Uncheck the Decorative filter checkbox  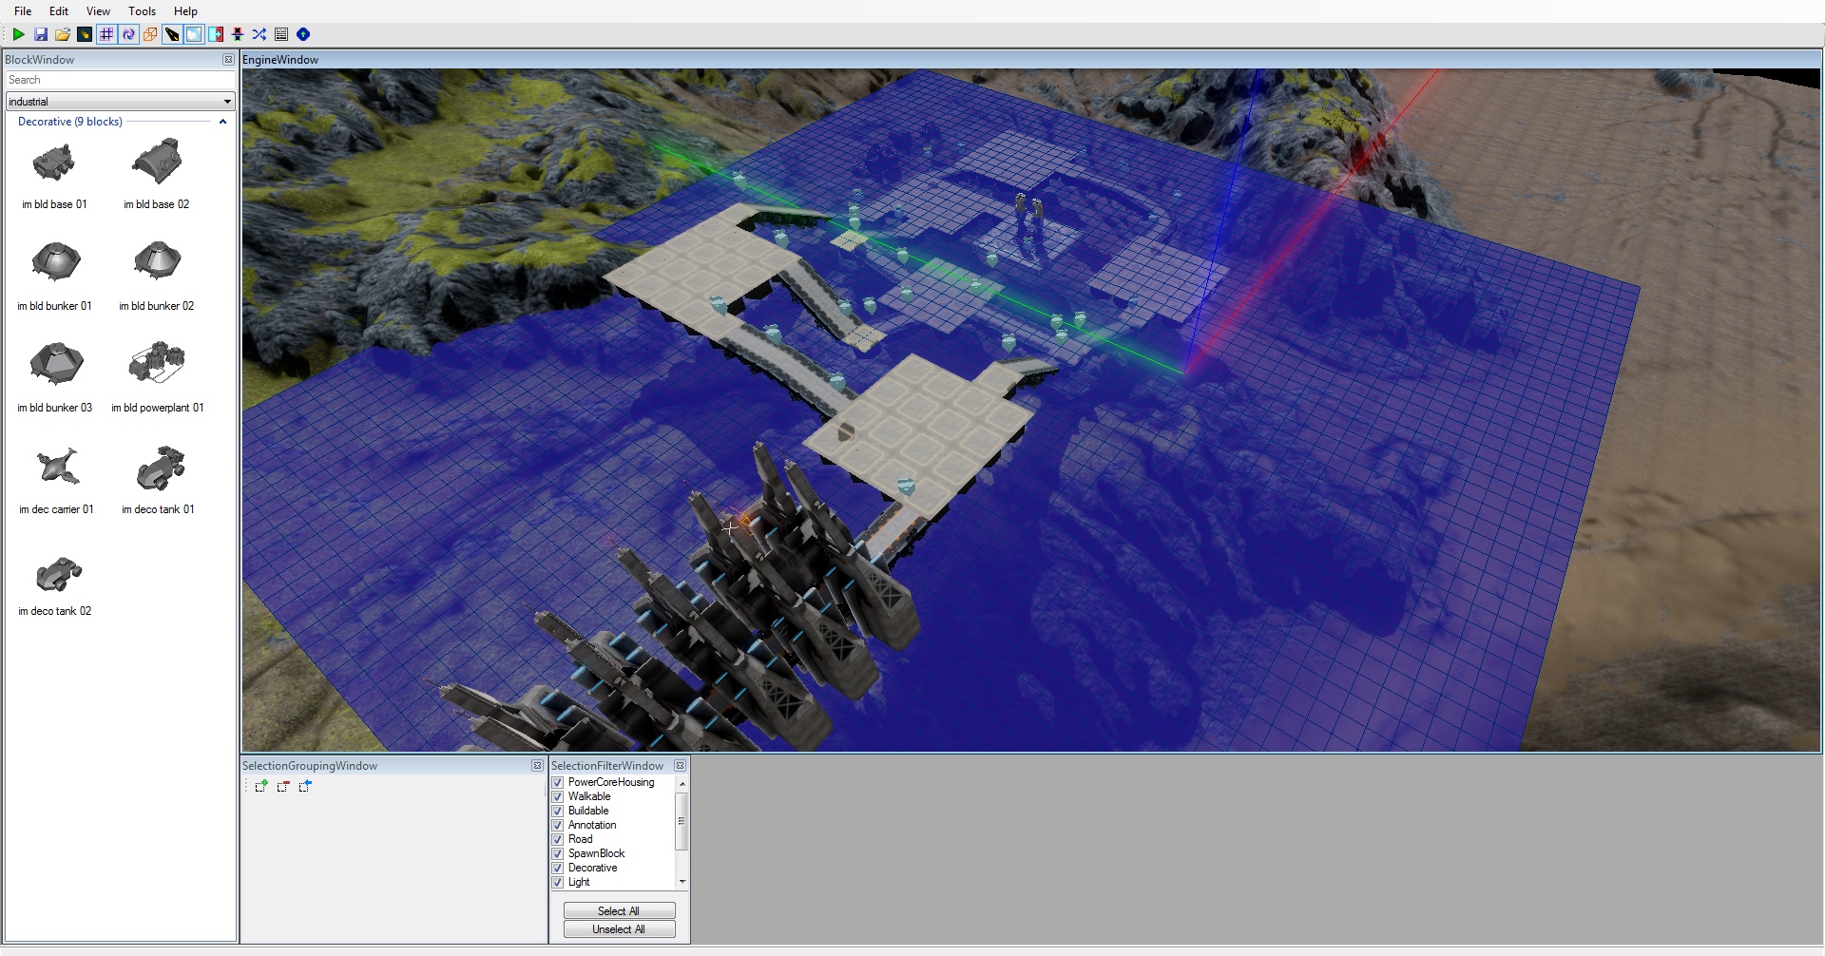click(558, 868)
